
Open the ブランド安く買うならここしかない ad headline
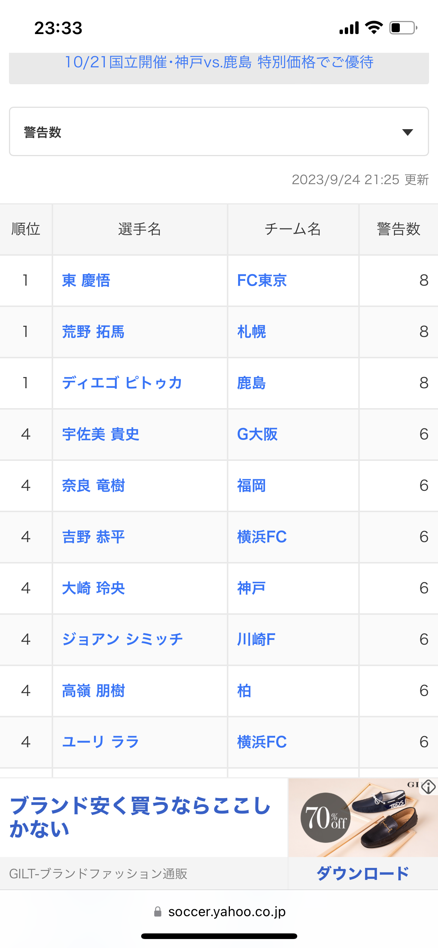(140, 817)
